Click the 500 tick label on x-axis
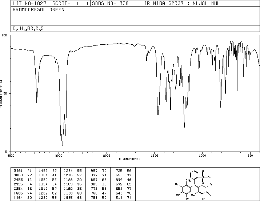 (250, 155)
